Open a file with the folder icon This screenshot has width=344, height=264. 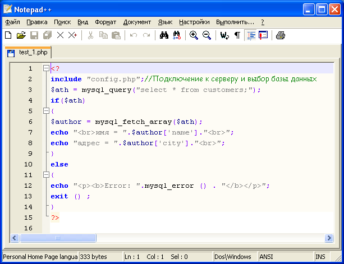click(x=21, y=35)
